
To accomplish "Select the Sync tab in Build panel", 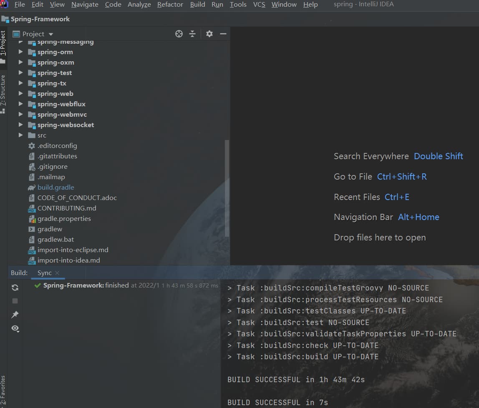I will pyautogui.click(x=45, y=273).
